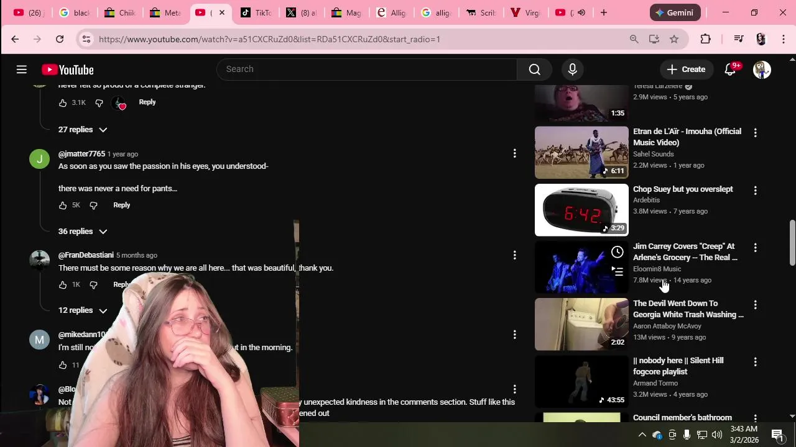
Task: Expand the 27 replies thread
Action: pyautogui.click(x=83, y=130)
